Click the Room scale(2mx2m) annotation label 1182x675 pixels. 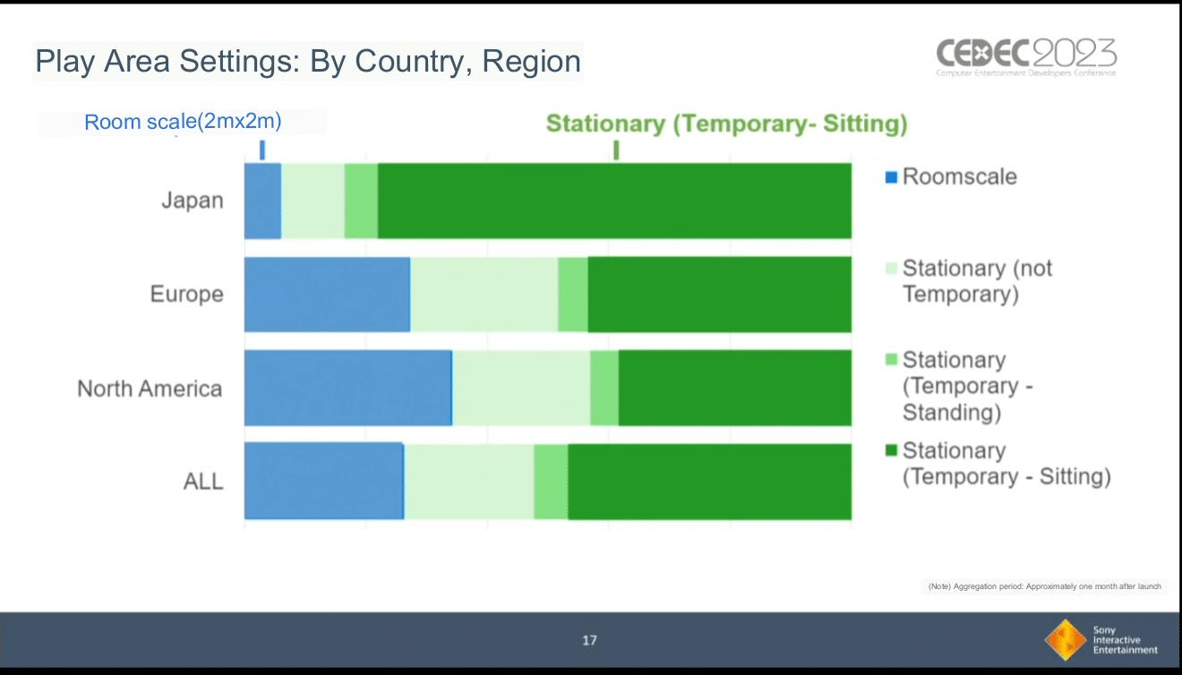[189, 122]
